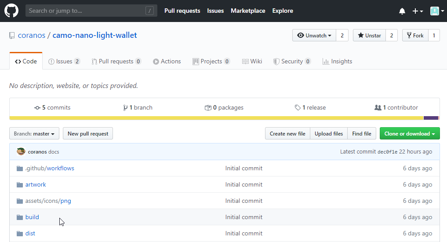447x242 pixels.
Task: Open the Insights tab
Action: (x=337, y=61)
